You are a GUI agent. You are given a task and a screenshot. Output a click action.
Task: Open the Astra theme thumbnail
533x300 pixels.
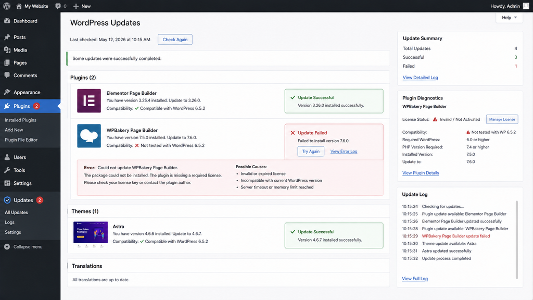point(91,234)
